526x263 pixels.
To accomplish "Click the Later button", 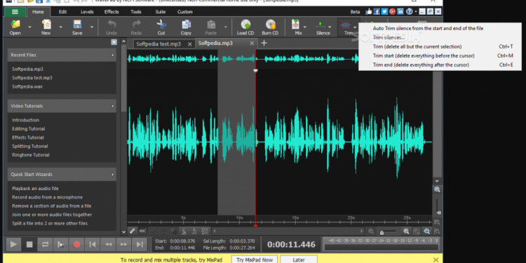I will click(x=299, y=259).
